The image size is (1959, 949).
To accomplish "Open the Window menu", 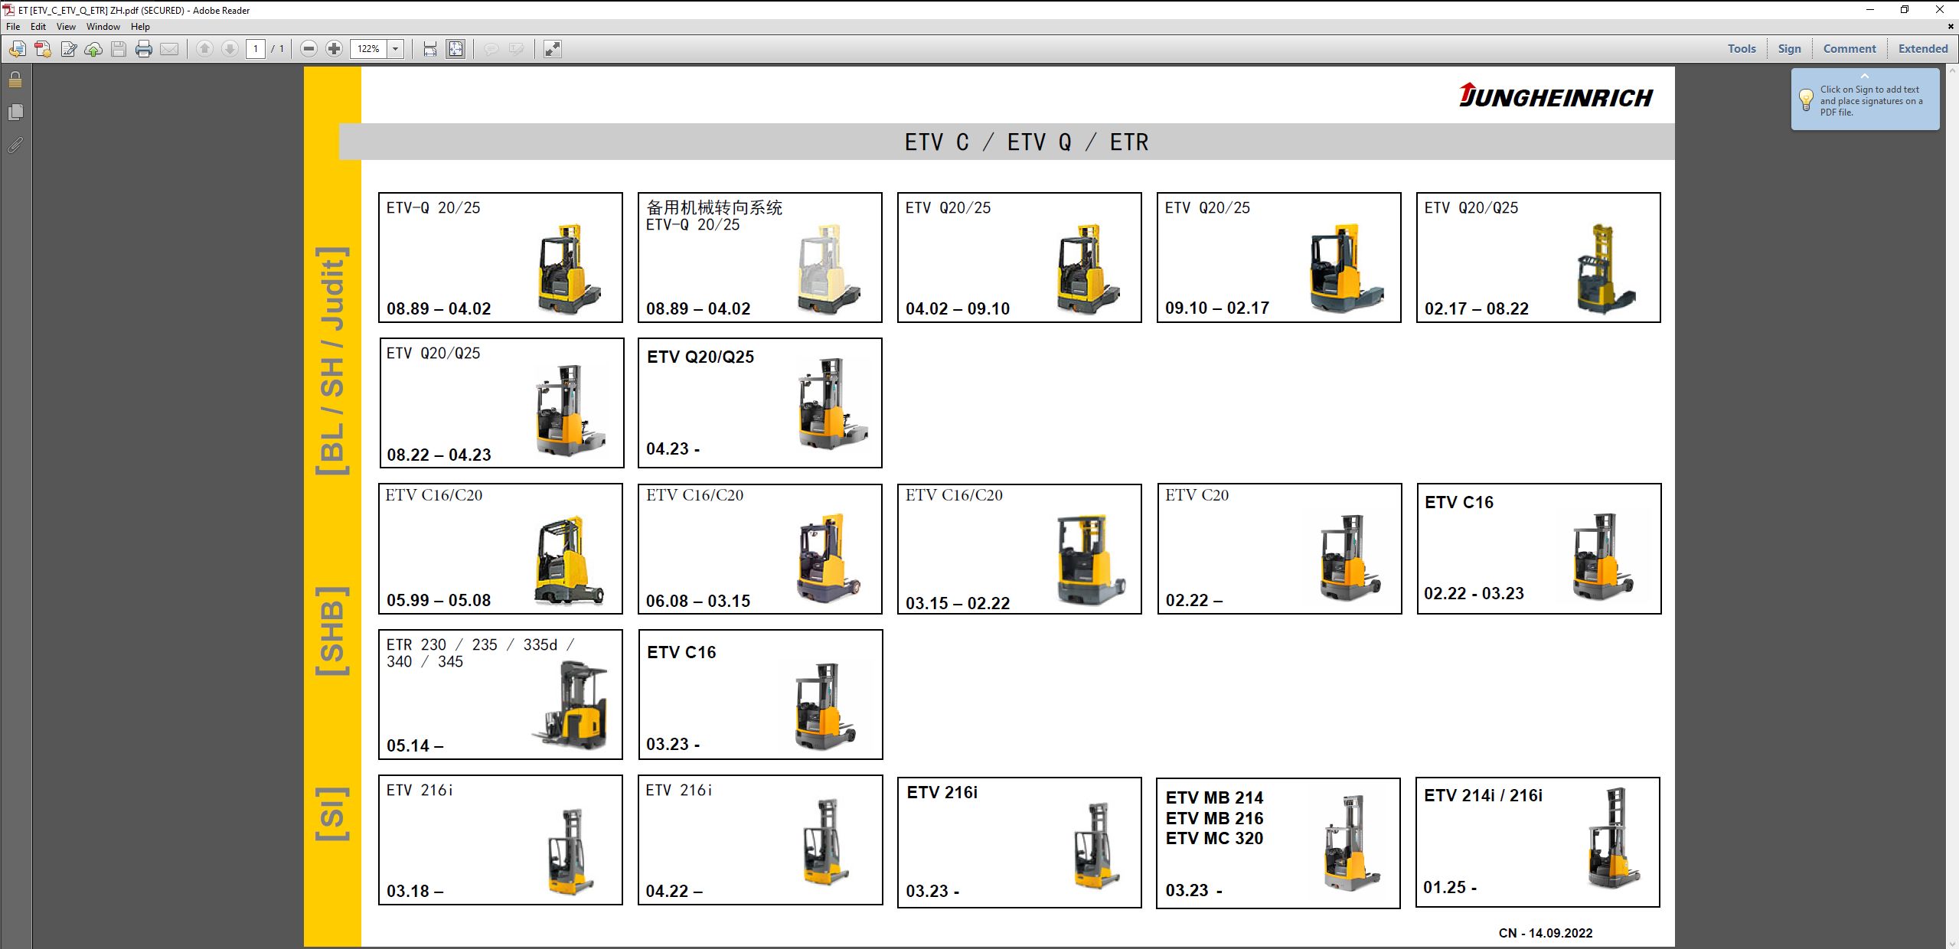I will 103,26.
